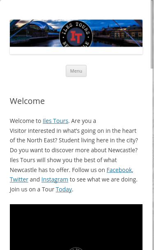Click the vertical scrollbar thumb
Screen dimensions: 154x250
click(x=152, y=34)
